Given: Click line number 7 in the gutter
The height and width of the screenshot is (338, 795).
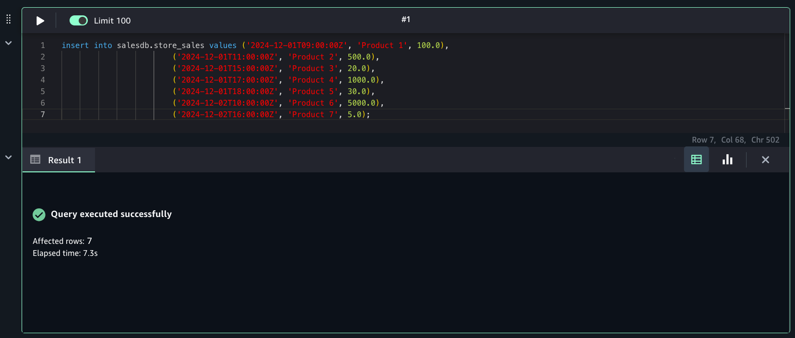Looking at the screenshot, I should pos(43,114).
